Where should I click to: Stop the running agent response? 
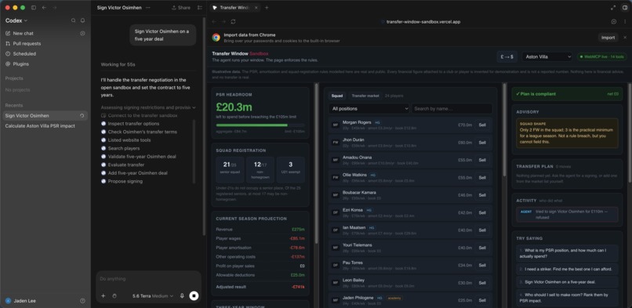tap(194, 296)
